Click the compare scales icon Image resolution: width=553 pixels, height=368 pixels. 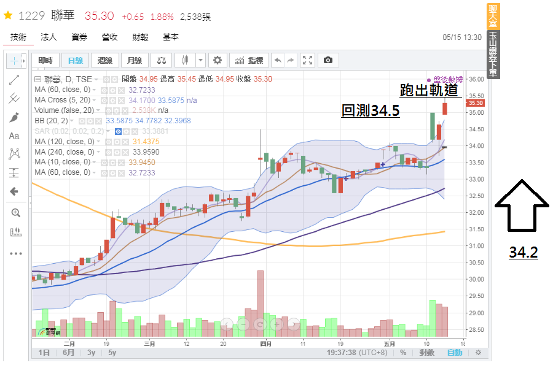(162, 61)
